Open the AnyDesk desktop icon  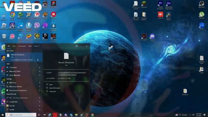[160, 15]
